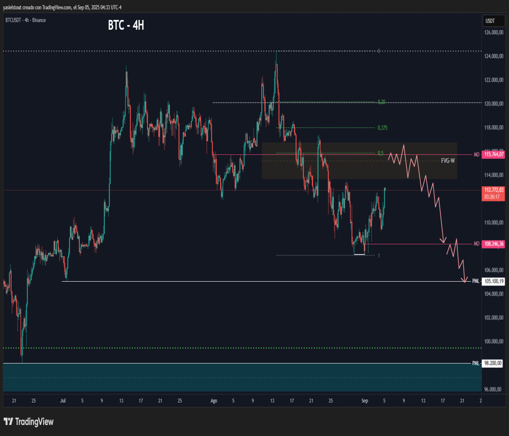Image resolution: width=509 pixels, height=436 pixels.
Task: Click the PML label beside 98.200,00
Action: (476, 363)
